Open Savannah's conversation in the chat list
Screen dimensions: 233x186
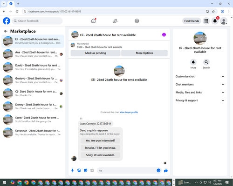tap(33, 133)
